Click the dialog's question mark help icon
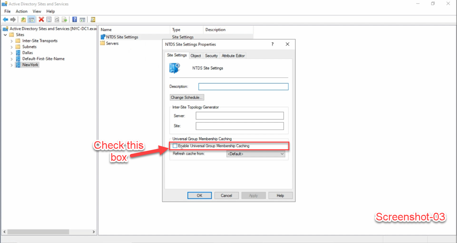The height and width of the screenshot is (243, 457). (x=272, y=44)
